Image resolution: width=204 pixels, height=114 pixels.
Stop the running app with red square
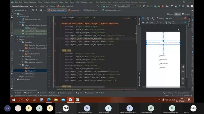pos(163,6)
